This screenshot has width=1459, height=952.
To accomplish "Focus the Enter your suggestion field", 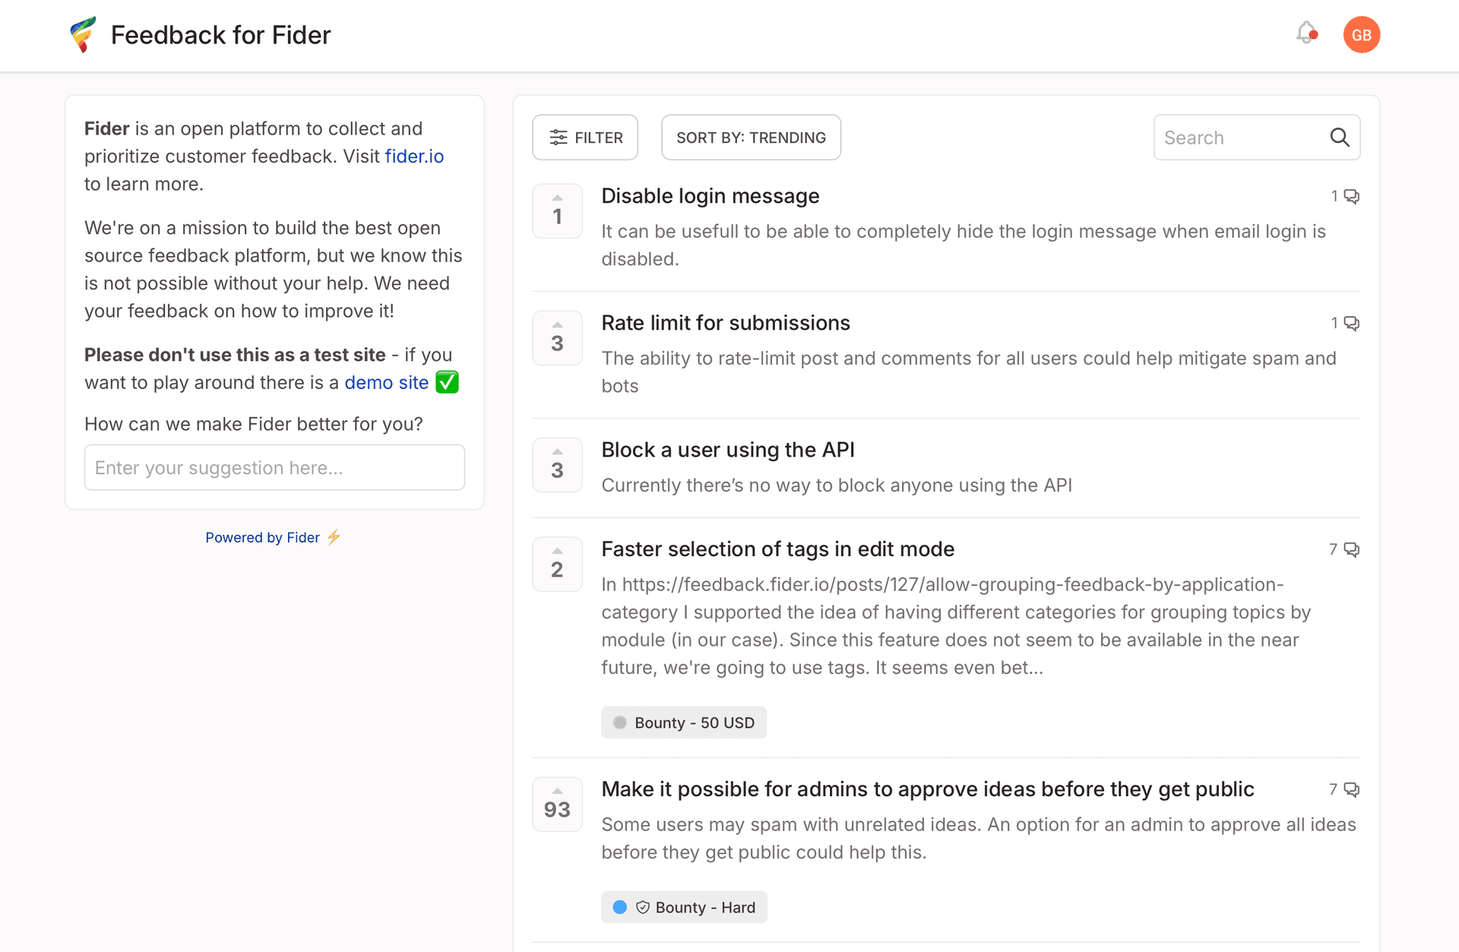I will [x=274, y=467].
